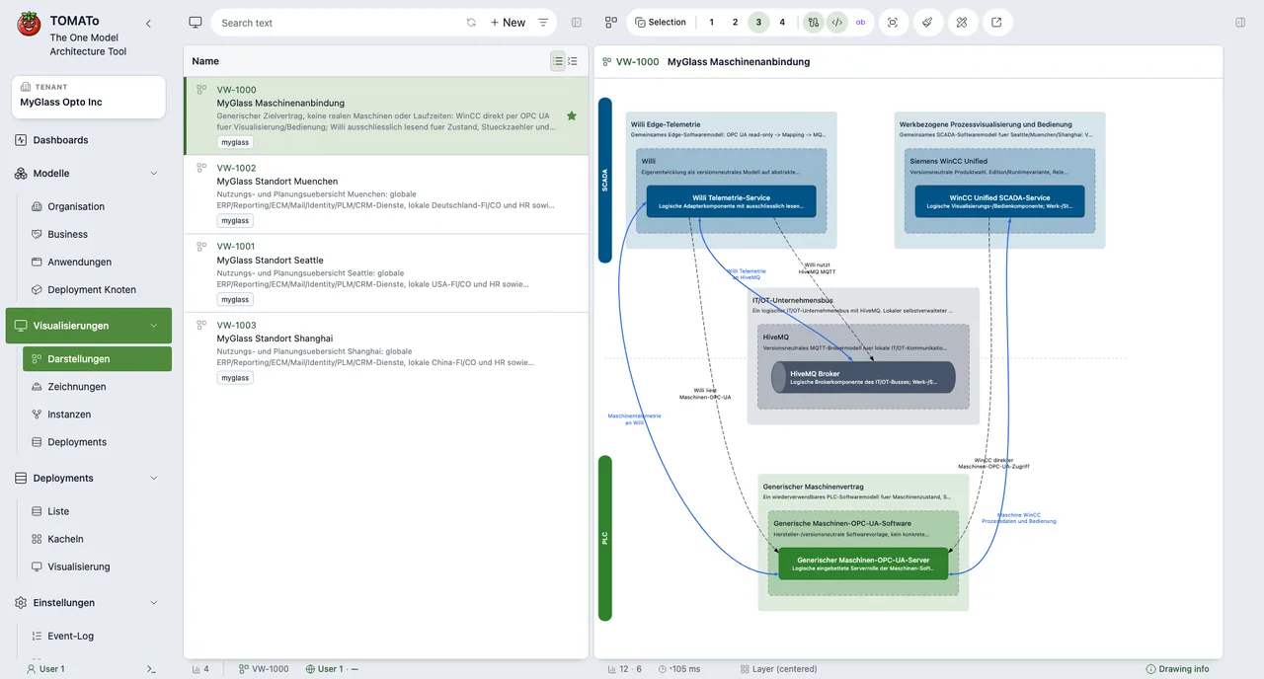Viewport: 1264px width, 679px height.
Task: Click the focus/fit-to-view icon in the toolbar
Action: [x=893, y=23]
